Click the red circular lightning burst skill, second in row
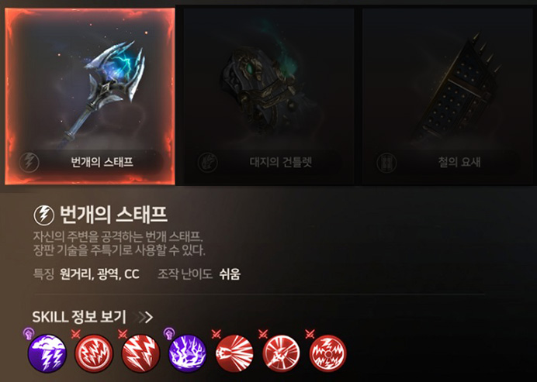Screen dimensions: 537x382 94,353
